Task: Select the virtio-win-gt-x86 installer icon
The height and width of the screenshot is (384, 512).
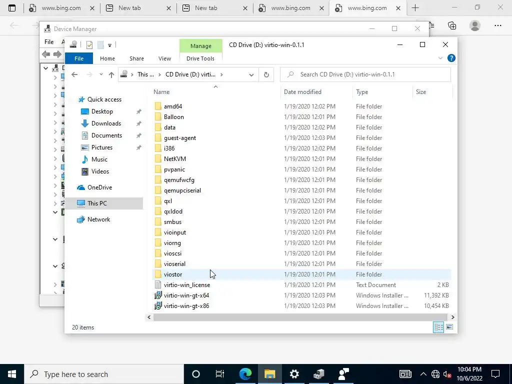Action: pos(158,305)
